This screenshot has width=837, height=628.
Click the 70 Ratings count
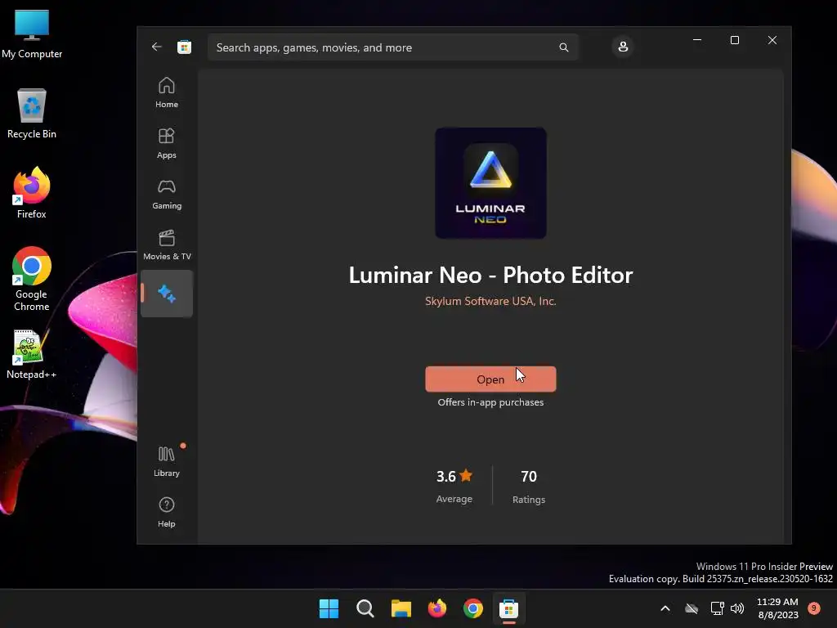(529, 486)
